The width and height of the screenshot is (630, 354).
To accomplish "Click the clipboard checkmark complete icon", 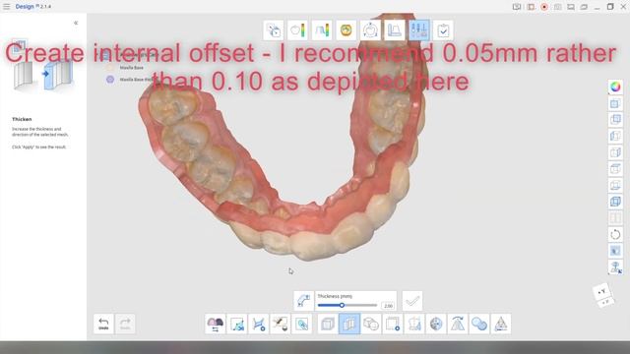I will tap(443, 30).
